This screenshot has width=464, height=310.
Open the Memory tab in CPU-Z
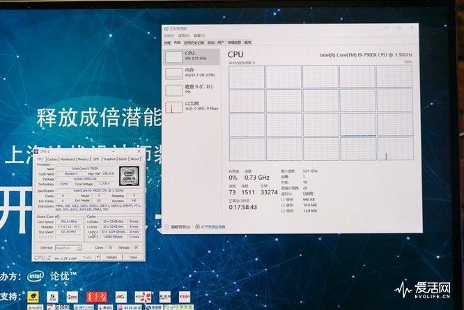[x=83, y=159]
